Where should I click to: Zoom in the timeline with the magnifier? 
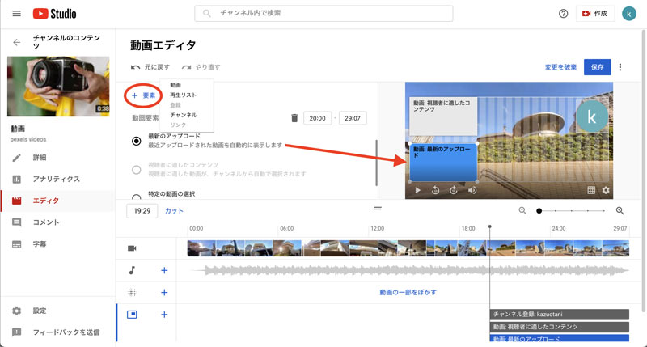tap(620, 211)
